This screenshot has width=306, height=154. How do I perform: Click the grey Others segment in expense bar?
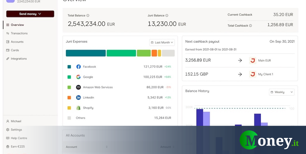tap(168, 53)
